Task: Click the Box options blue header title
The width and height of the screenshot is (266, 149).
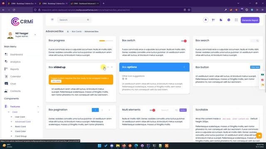Action: 129,67
